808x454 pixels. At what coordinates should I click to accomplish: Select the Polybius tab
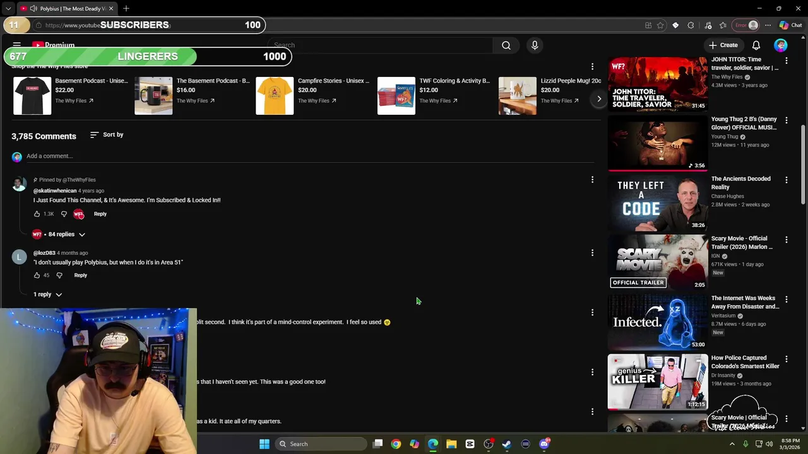pyautogui.click(x=66, y=9)
